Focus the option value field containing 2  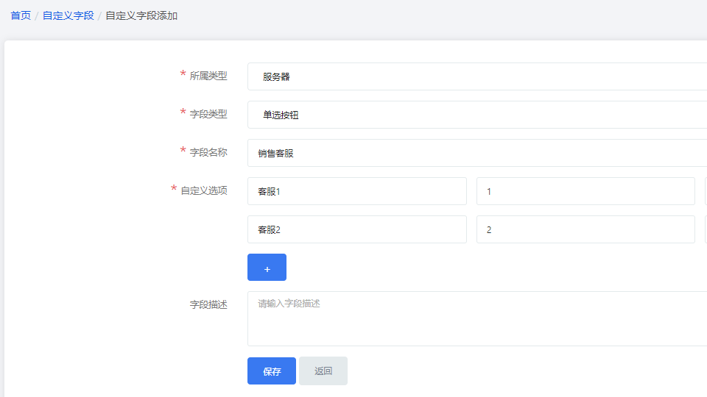tap(585, 229)
